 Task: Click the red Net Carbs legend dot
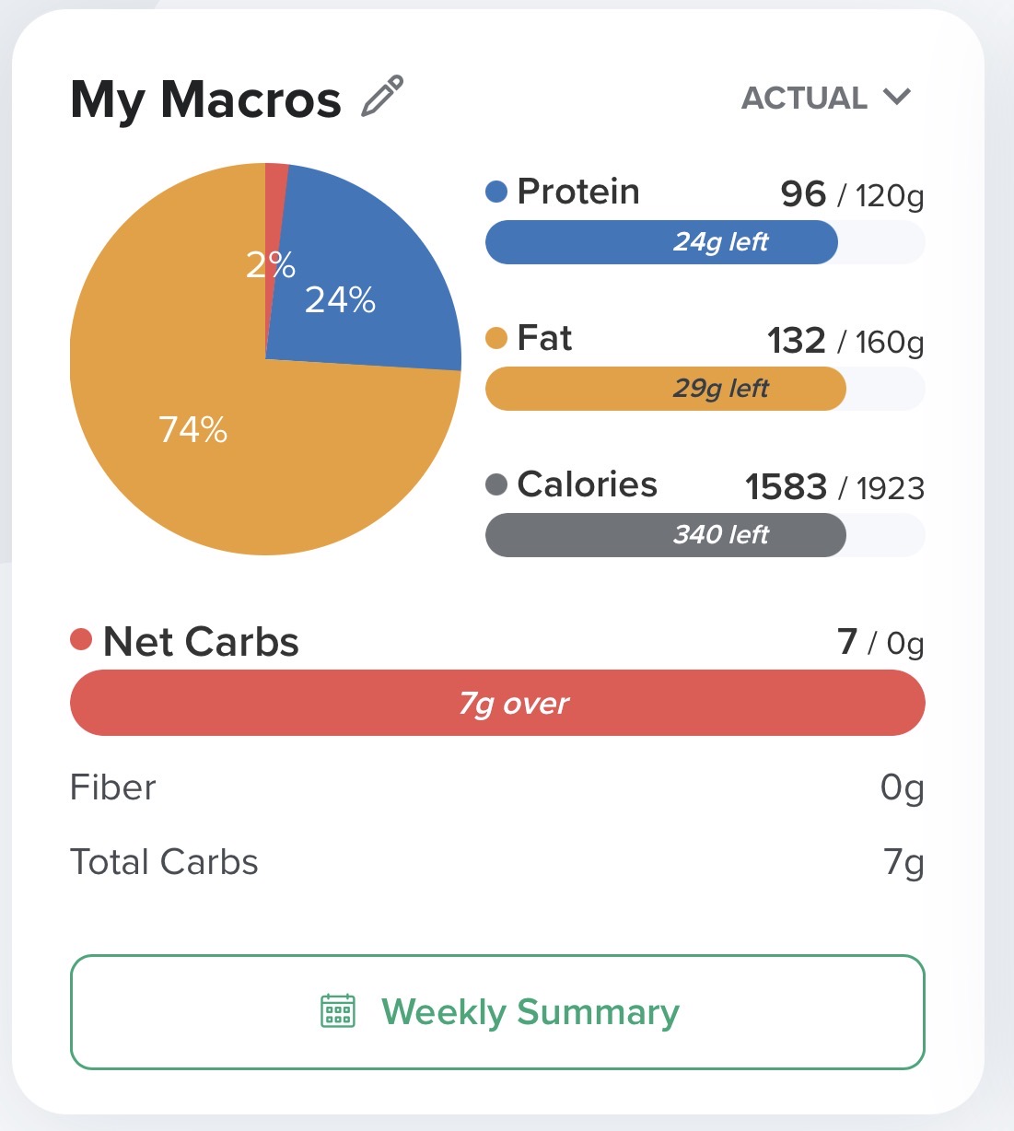click(81, 639)
